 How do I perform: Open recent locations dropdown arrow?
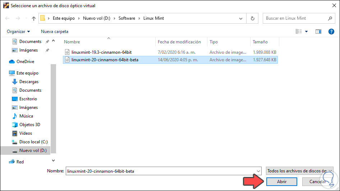tap(241, 19)
